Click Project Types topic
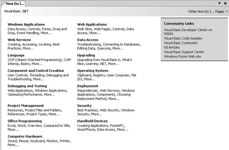The height and width of the screenshot is (150, 229). (x=37, y=114)
